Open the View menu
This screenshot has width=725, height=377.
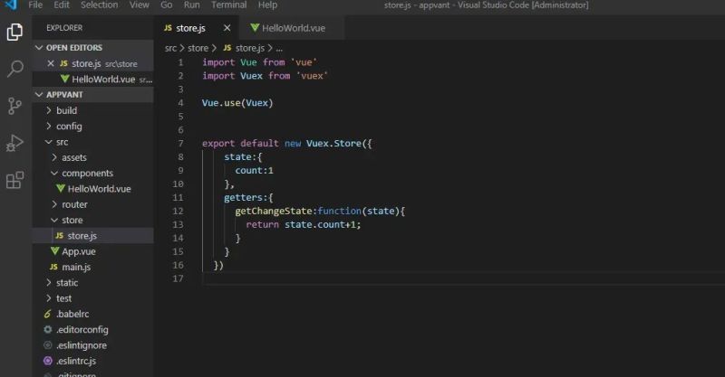tap(140, 5)
